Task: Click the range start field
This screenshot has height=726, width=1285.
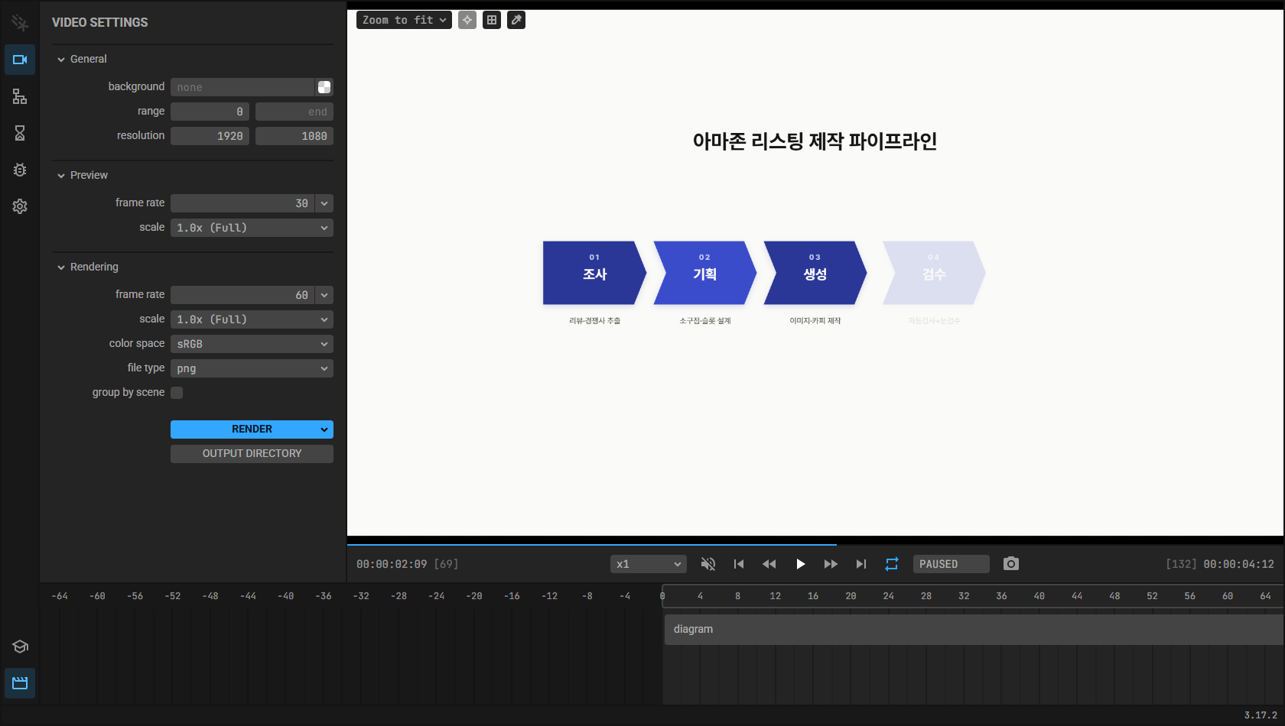Action: (210, 112)
